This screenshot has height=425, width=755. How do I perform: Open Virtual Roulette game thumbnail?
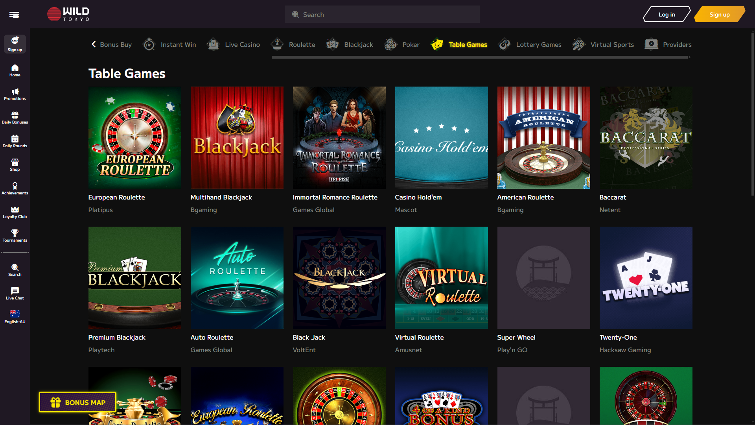coord(442,278)
